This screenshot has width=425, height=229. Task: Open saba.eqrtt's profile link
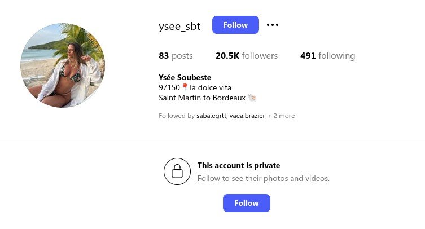pos(212,116)
